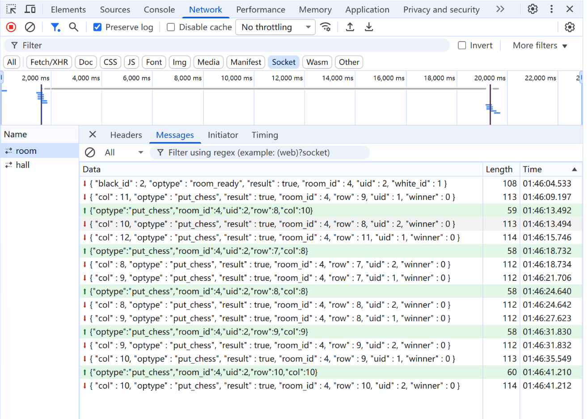588x419 pixels.
Task: Select message timestamped 01:46:41.212
Action: point(331,385)
